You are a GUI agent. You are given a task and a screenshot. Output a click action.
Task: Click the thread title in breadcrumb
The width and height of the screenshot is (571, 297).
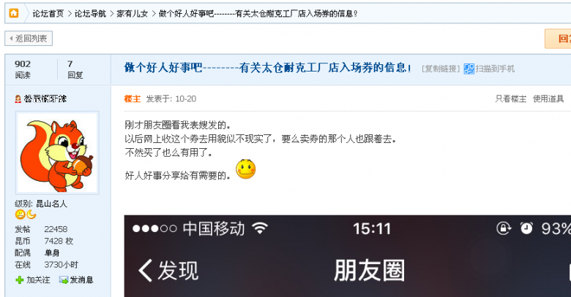[258, 14]
